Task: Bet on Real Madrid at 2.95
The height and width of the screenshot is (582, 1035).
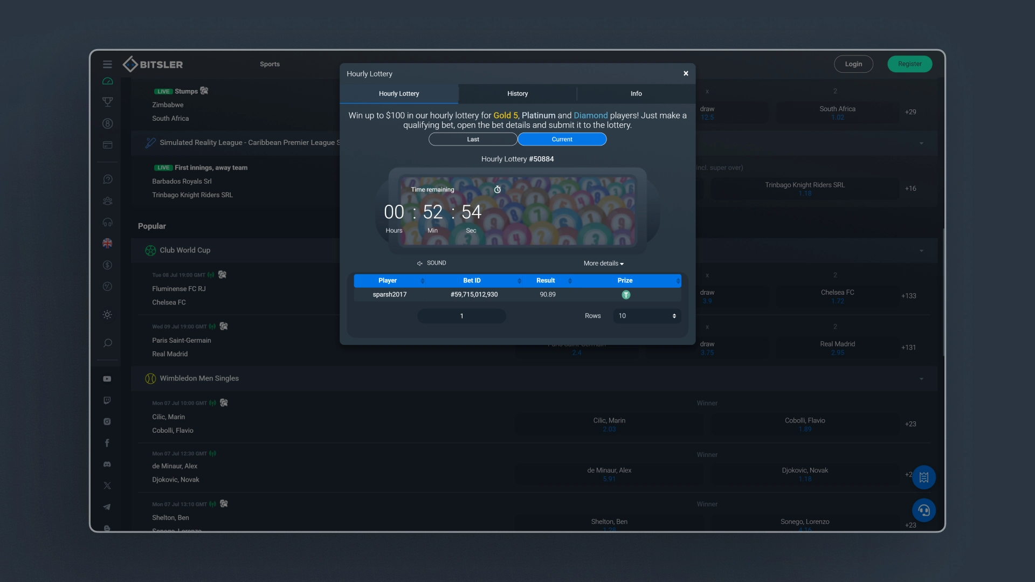Action: pos(837,348)
